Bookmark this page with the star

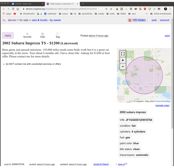point(111,9)
